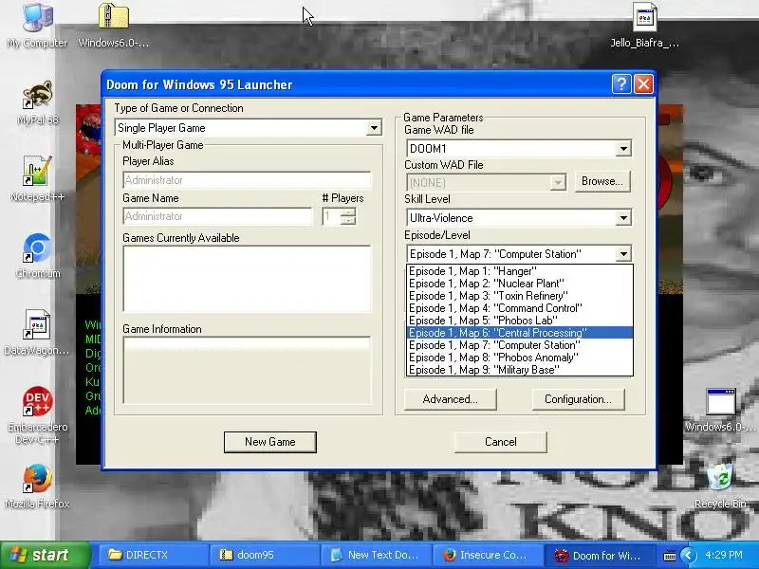Click the # Players stepper arrows
This screenshot has width=759, height=569.
[x=347, y=216]
